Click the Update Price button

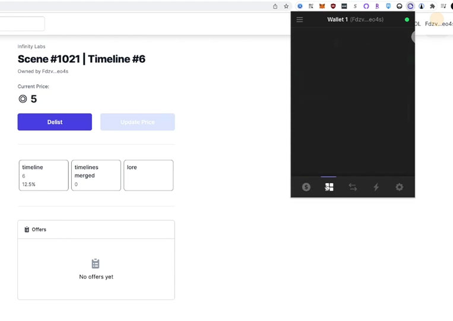(x=138, y=122)
